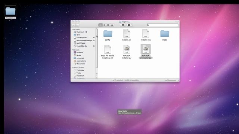Select Read Me Before Installing!.txt file

point(108,49)
